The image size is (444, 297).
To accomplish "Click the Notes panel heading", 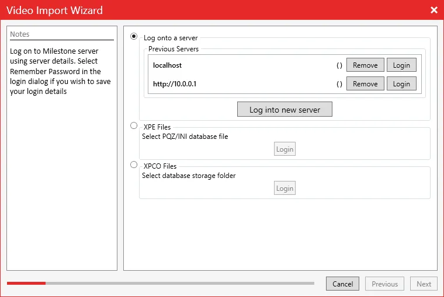I will tap(19, 34).
